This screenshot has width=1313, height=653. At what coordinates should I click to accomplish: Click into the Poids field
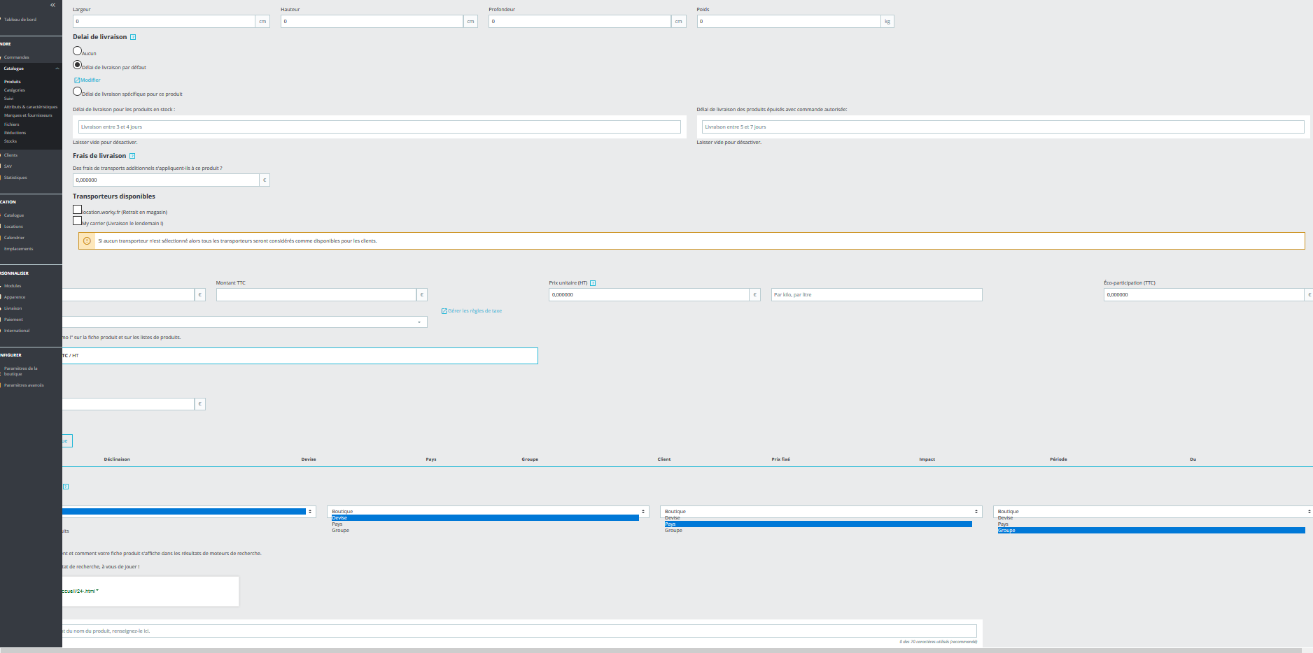point(789,22)
